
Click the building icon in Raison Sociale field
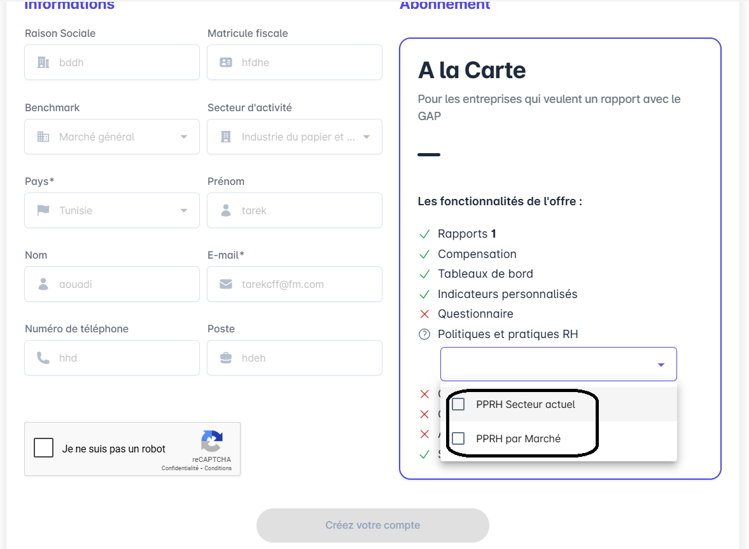coord(43,62)
